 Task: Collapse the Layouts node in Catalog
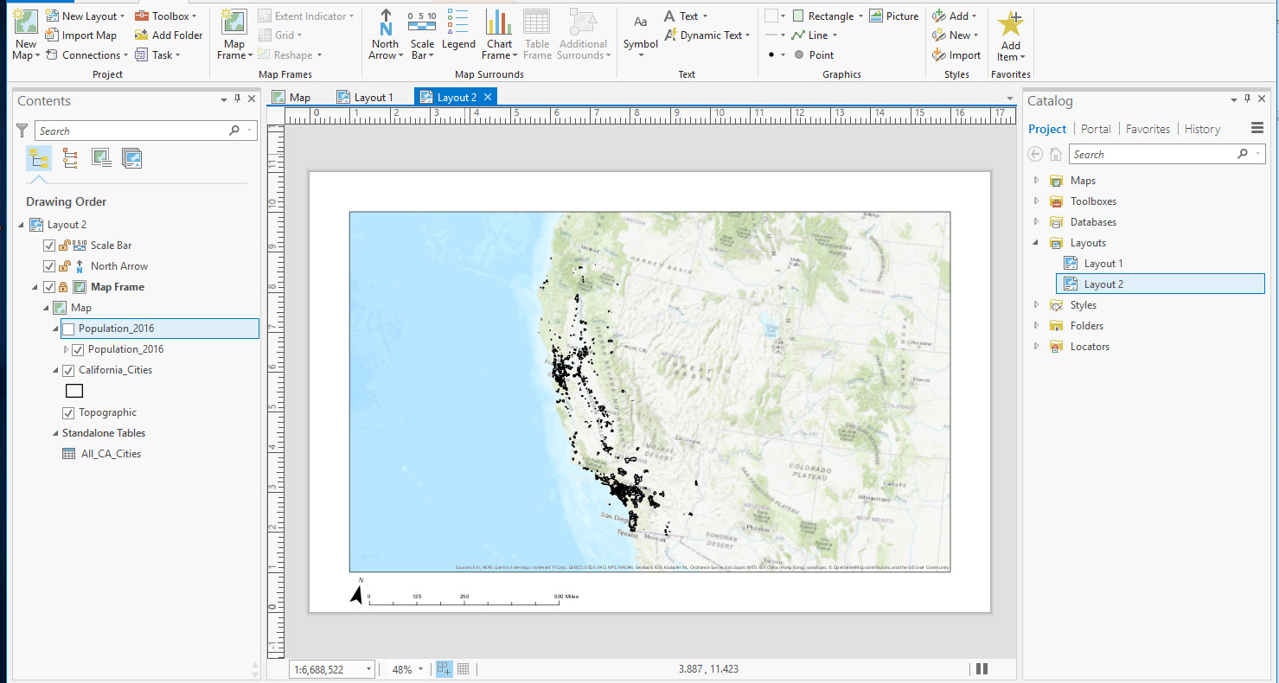[x=1036, y=242]
